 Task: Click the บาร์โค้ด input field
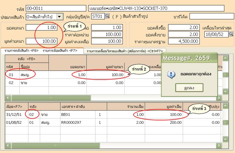[211, 16]
